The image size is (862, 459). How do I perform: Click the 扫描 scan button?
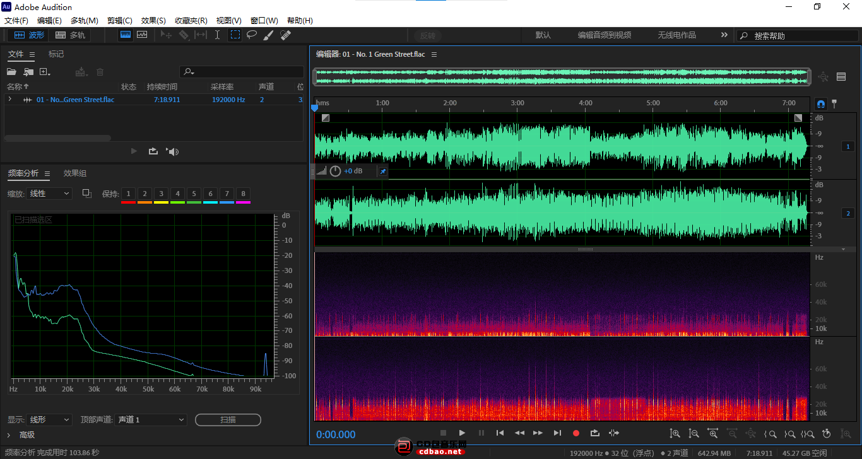pyautogui.click(x=228, y=420)
